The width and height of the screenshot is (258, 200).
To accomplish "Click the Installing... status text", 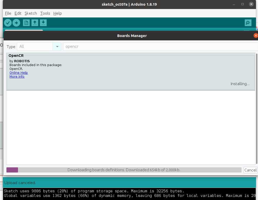I will [x=240, y=84].
